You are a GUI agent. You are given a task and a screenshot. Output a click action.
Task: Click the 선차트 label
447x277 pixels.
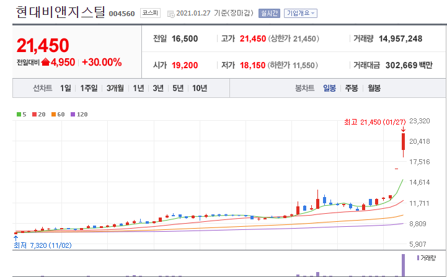click(x=43, y=88)
